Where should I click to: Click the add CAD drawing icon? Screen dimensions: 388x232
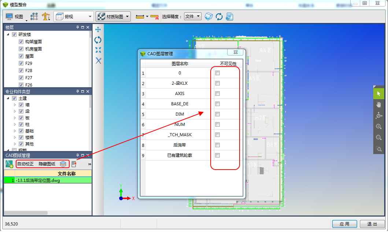coord(10,164)
